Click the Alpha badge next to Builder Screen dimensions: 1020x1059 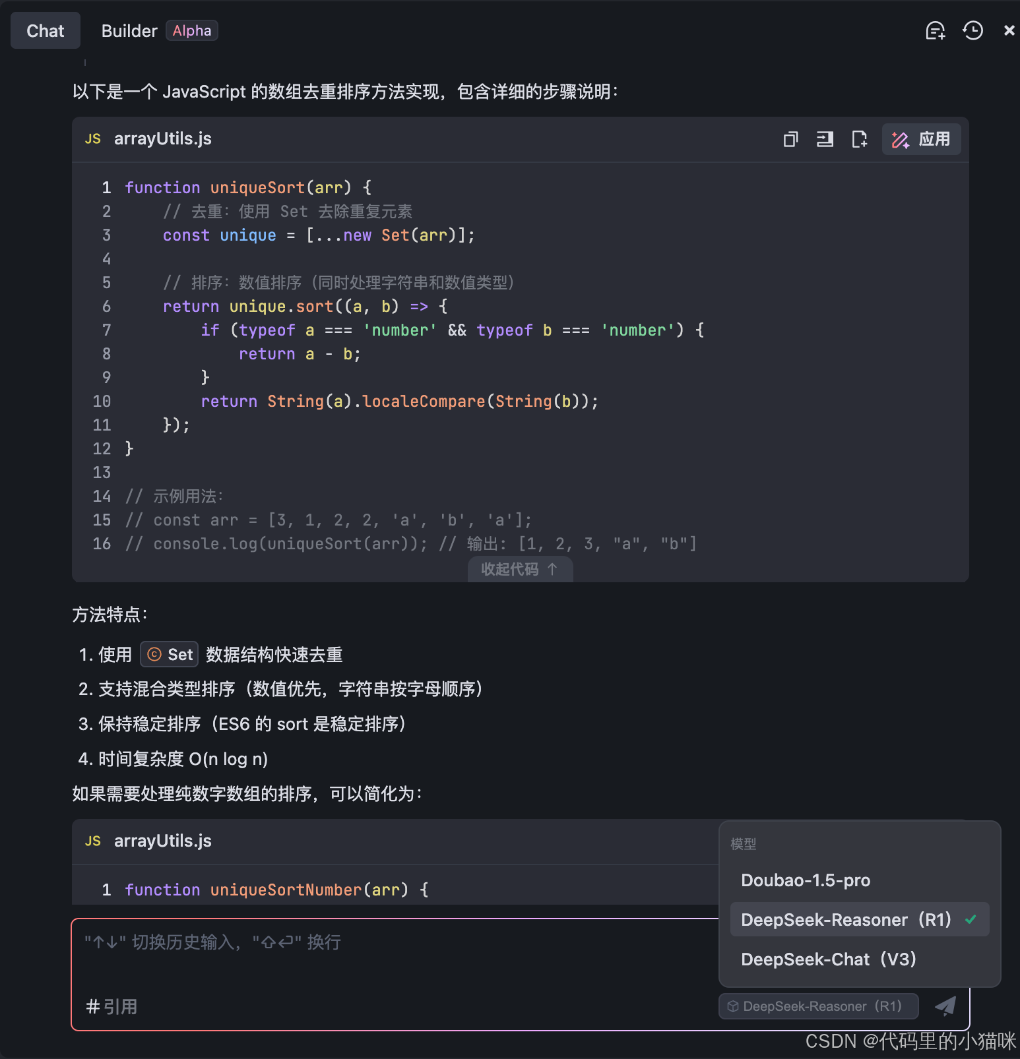pyautogui.click(x=192, y=31)
